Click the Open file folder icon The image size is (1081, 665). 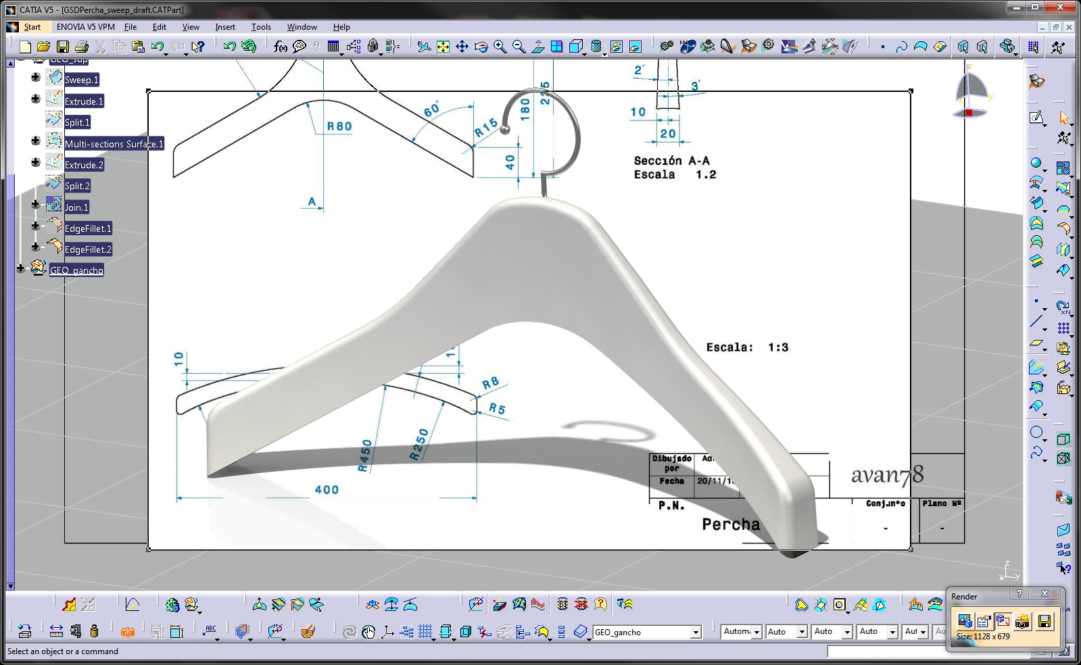(44, 47)
